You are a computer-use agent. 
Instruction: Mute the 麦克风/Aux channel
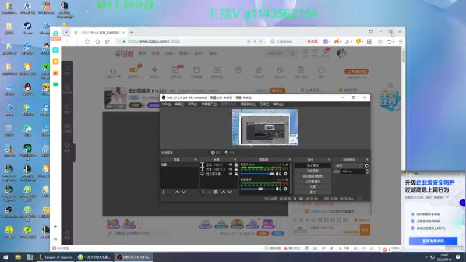coord(278,174)
